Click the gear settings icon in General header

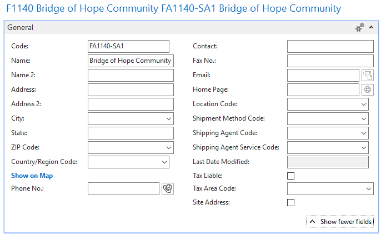[360, 27]
